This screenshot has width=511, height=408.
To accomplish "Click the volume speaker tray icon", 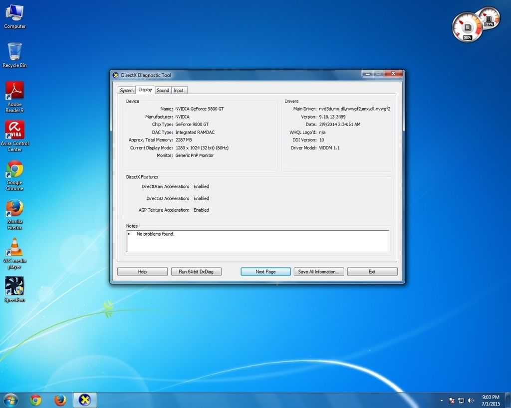I will coord(471,401).
